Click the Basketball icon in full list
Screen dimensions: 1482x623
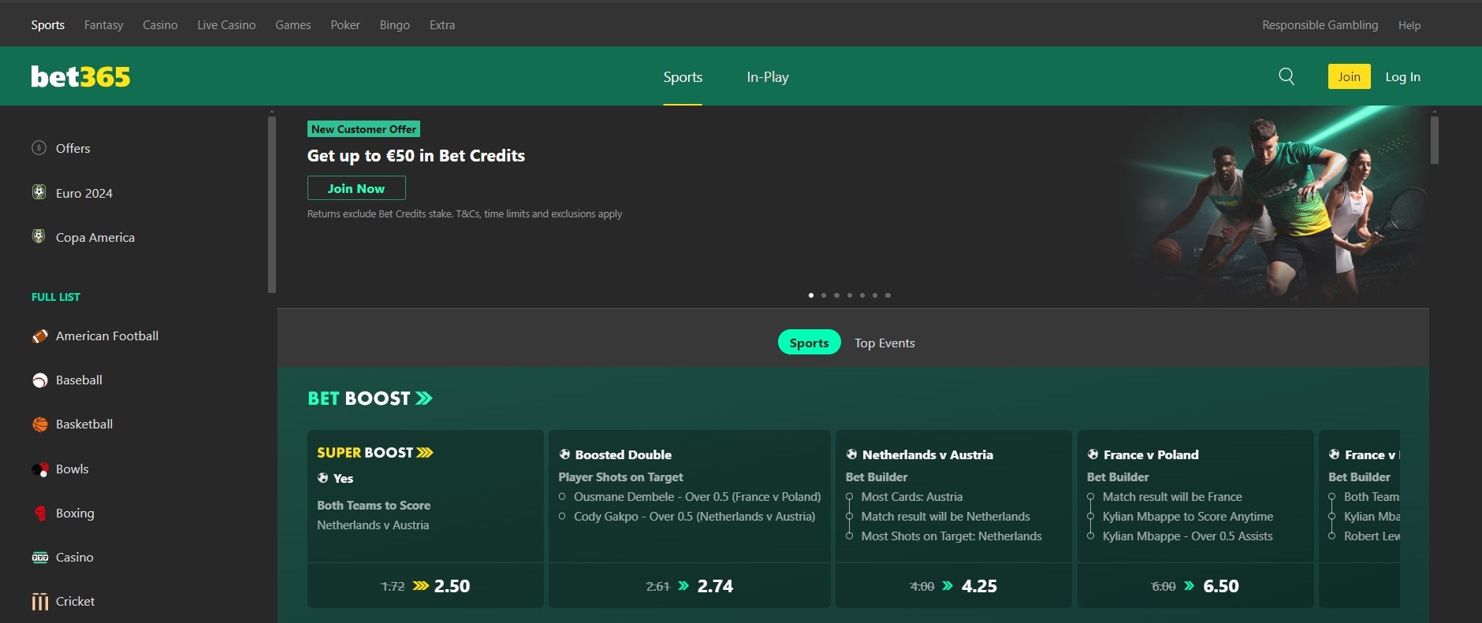pos(39,425)
